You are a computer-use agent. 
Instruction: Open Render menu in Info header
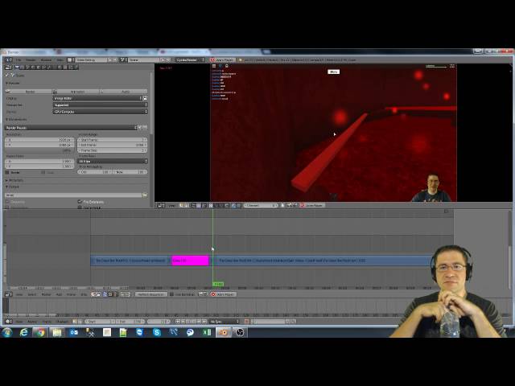[x=31, y=60]
